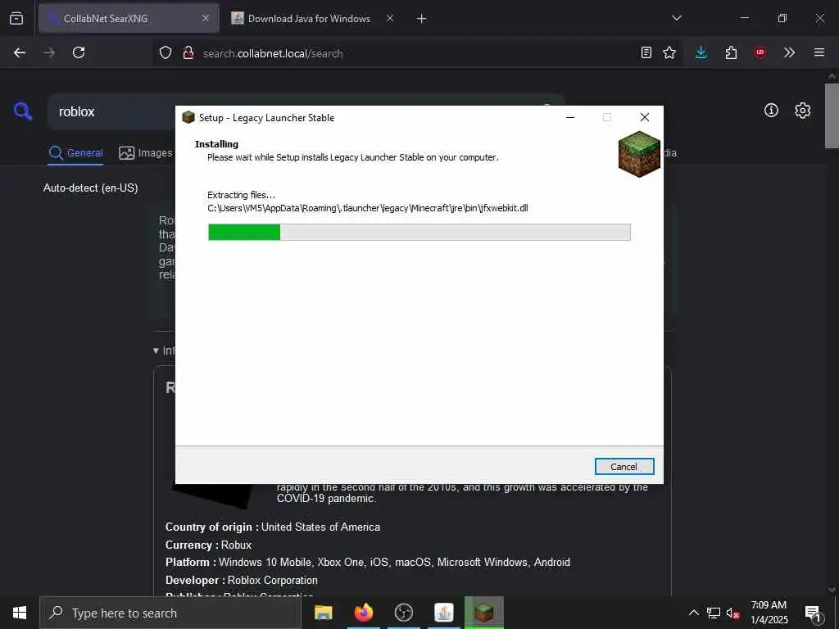The height and width of the screenshot is (629, 839).
Task: Click the Roblox Corporation developer text
Action: [x=272, y=581]
